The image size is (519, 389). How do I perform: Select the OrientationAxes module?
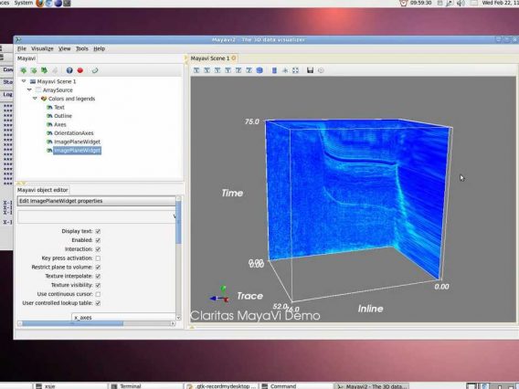pos(73,133)
